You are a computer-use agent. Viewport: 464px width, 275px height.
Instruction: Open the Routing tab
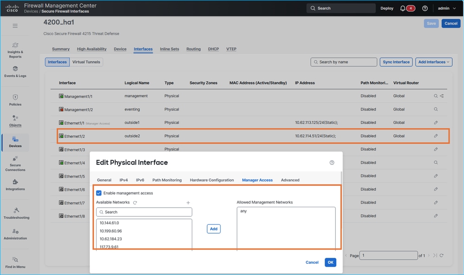tap(194, 49)
